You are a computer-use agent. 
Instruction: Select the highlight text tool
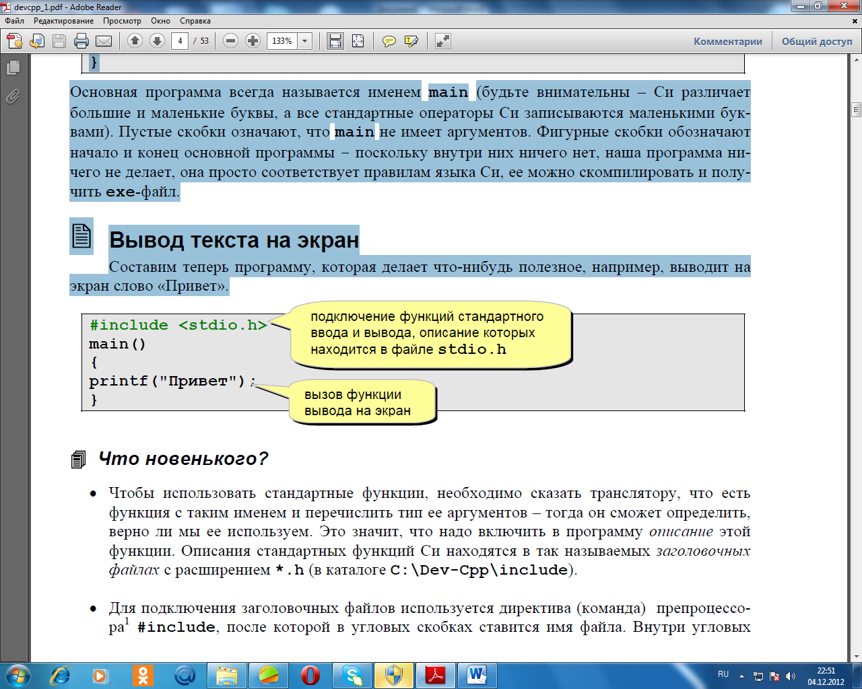411,41
